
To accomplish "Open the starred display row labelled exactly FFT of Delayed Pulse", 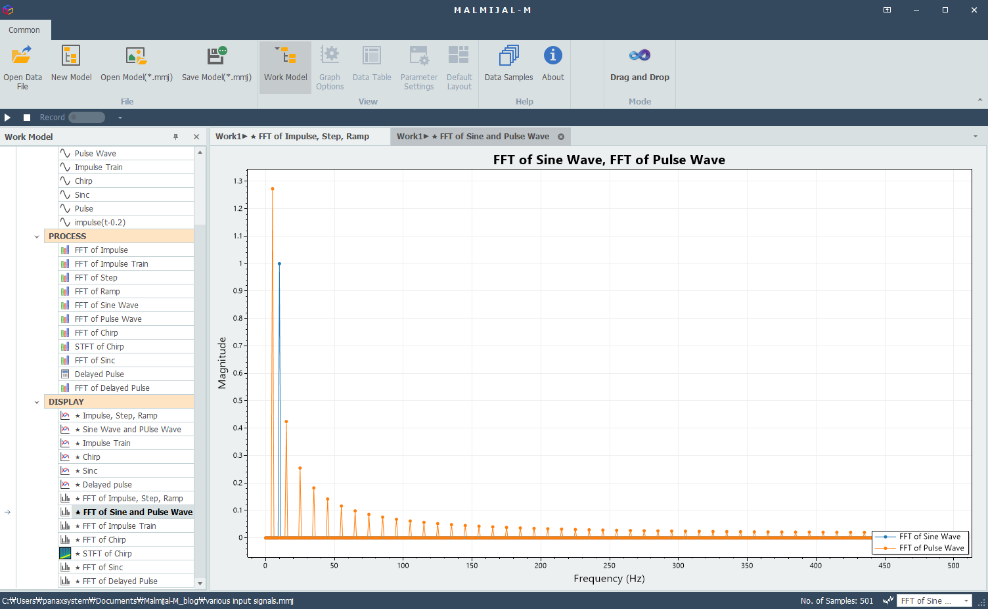I will point(126,581).
